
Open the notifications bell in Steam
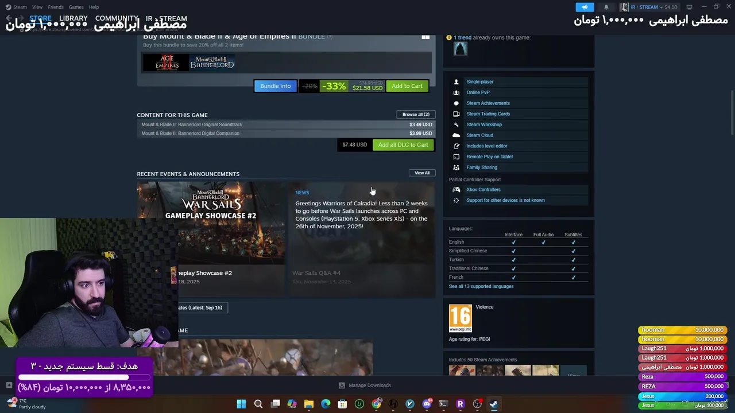(606, 7)
